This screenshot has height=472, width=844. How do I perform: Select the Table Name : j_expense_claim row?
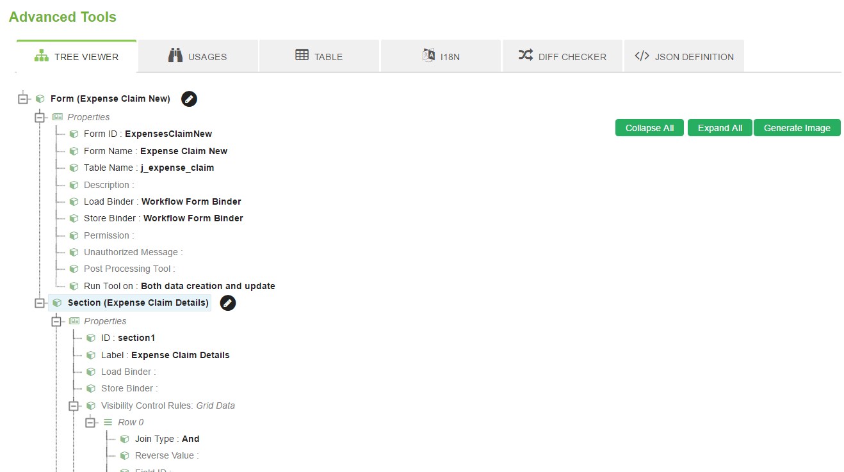coord(149,168)
